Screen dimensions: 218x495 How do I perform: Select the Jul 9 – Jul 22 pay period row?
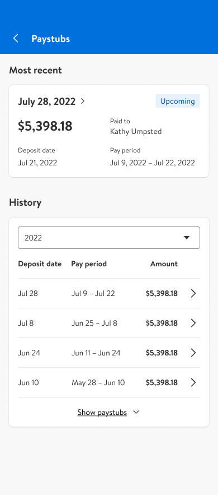click(x=109, y=293)
